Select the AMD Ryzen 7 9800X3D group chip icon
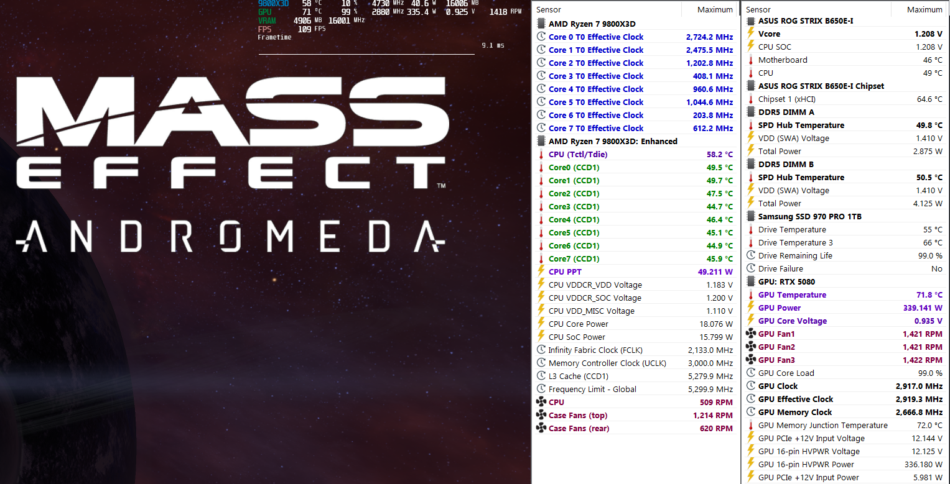 coord(541,24)
